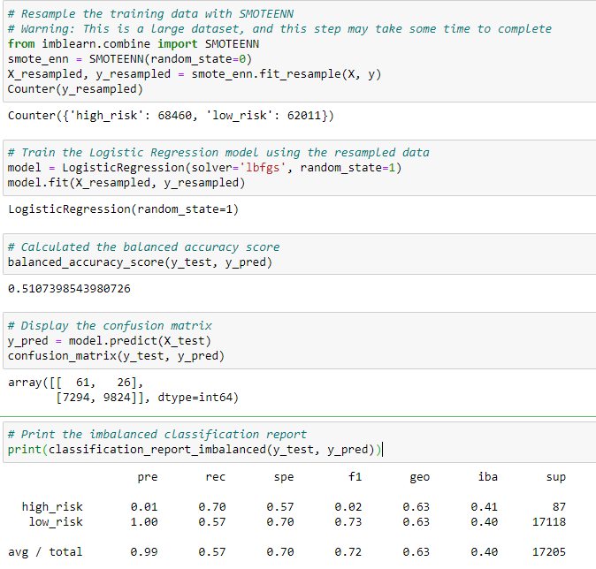The height and width of the screenshot is (569, 596).
Task: Click the Counter(y_resampled) code line
Action: click(75, 89)
